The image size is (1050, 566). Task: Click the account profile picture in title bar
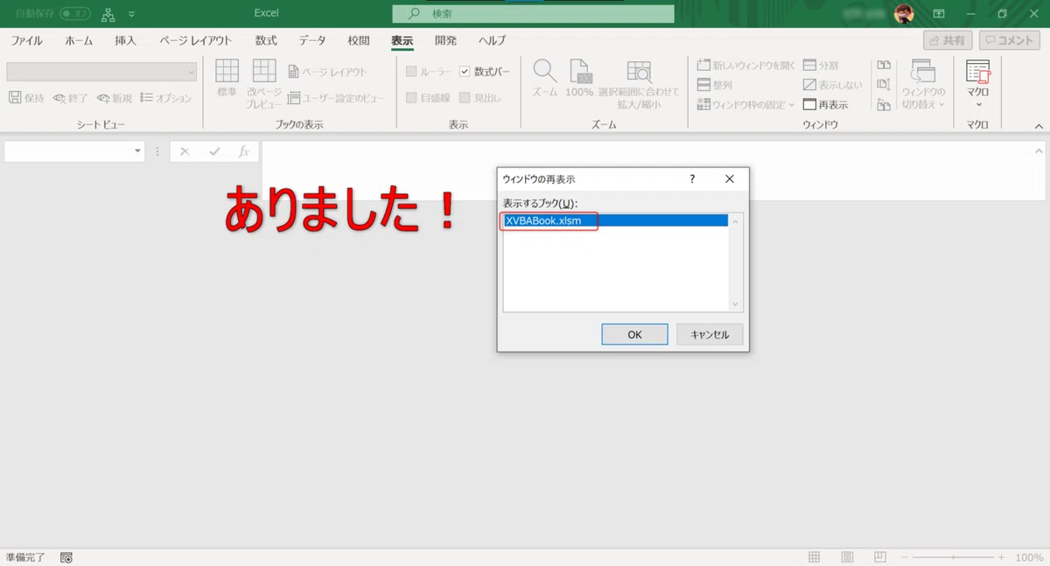click(904, 13)
